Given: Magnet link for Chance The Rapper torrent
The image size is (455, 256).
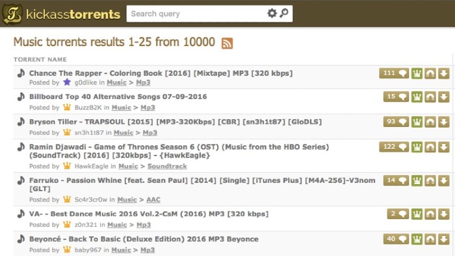Looking at the screenshot, I should tap(430, 73).
